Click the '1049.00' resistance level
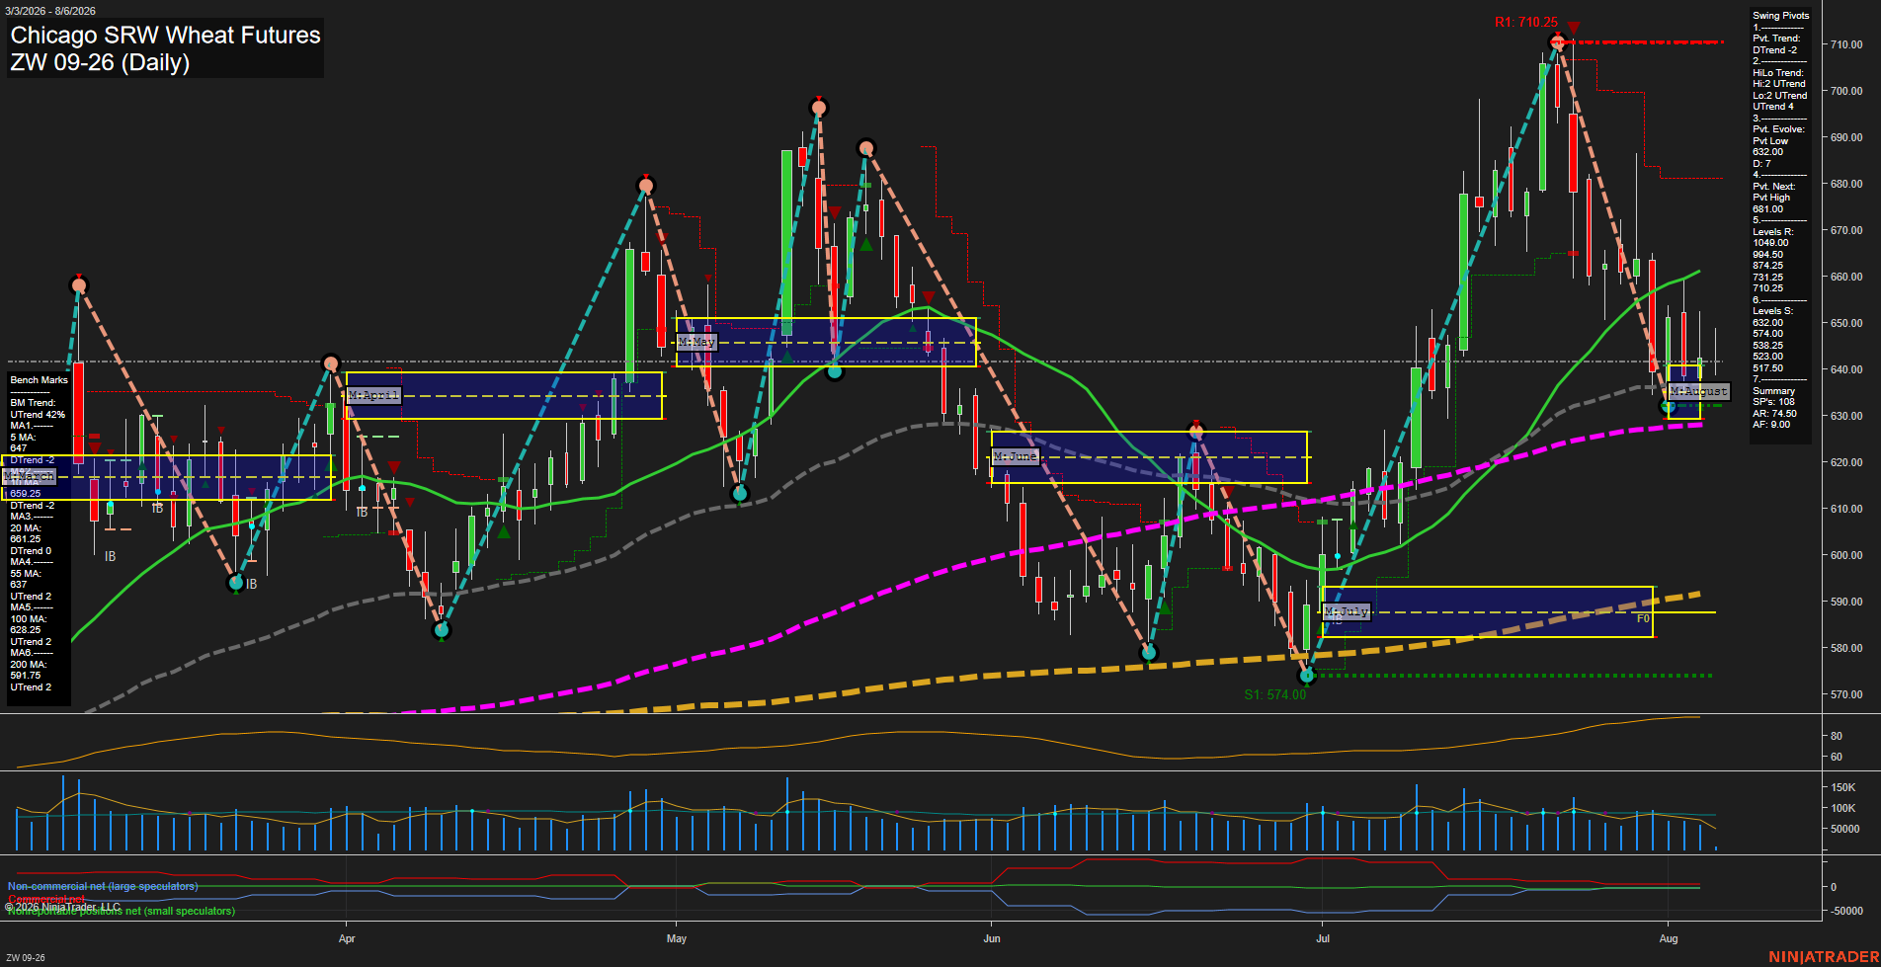 click(x=1770, y=243)
